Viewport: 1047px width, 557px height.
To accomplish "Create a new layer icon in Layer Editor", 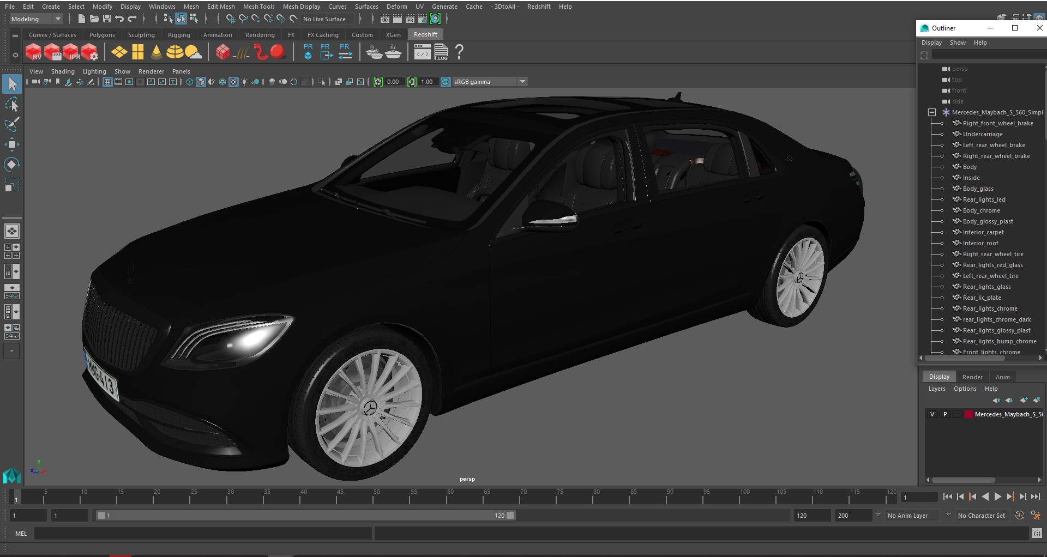I will click(1024, 400).
